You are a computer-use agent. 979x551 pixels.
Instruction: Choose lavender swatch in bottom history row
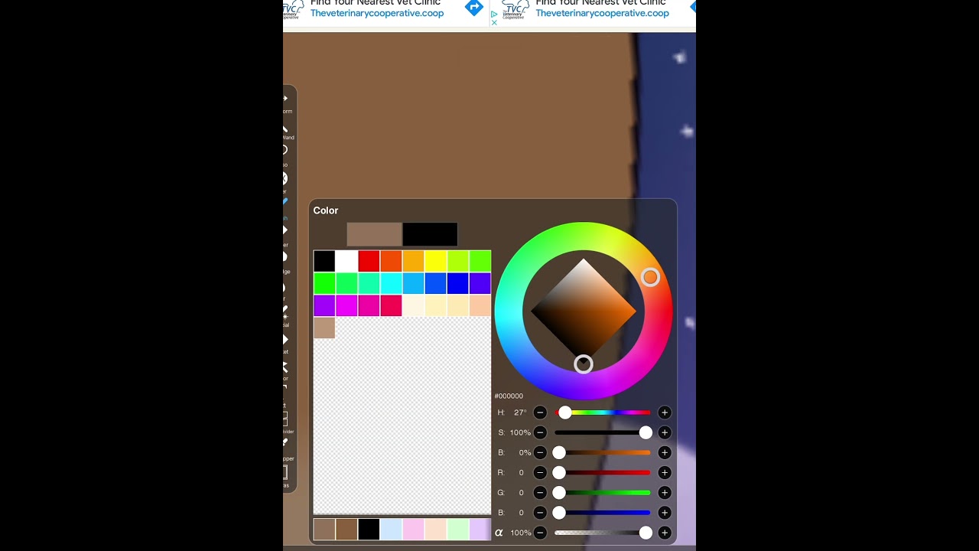click(480, 530)
